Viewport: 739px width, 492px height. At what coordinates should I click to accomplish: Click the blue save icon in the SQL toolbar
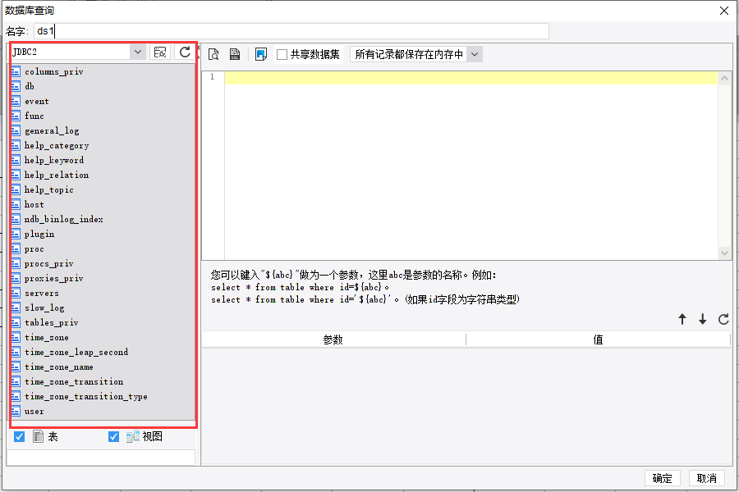(260, 54)
